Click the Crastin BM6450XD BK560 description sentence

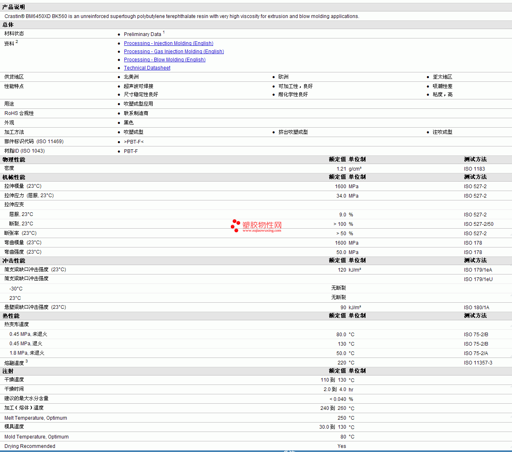[182, 16]
